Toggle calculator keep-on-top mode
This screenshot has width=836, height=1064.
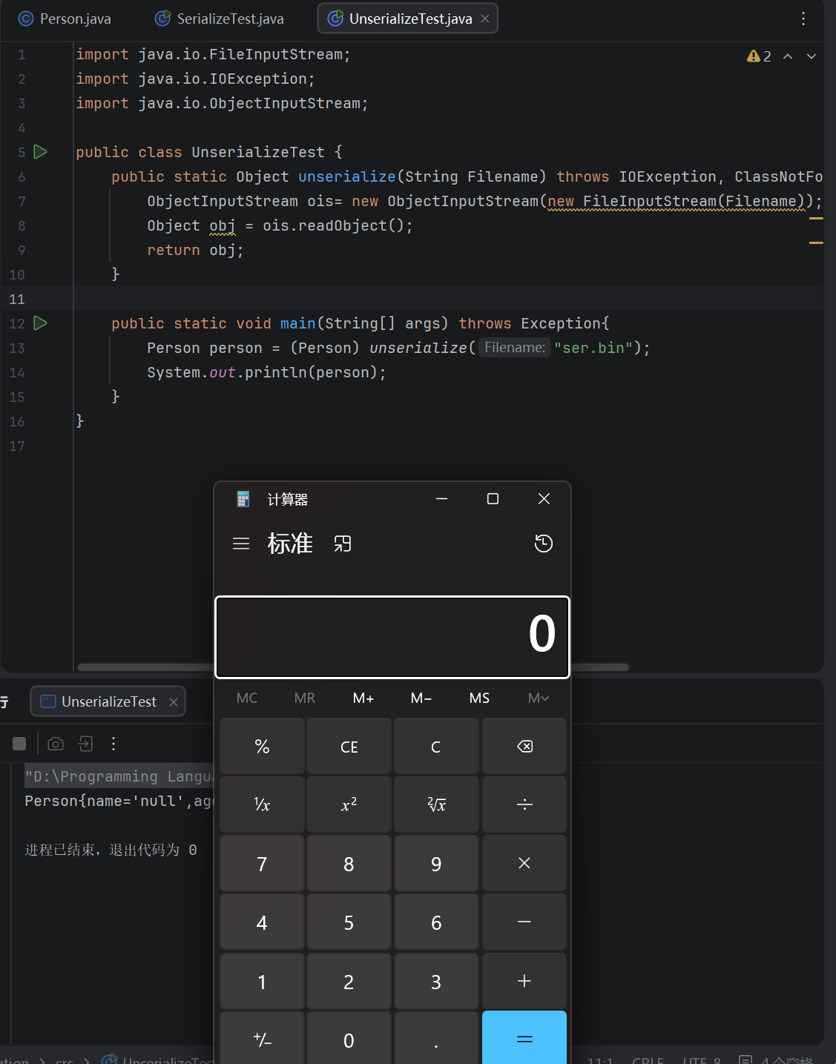coord(343,543)
